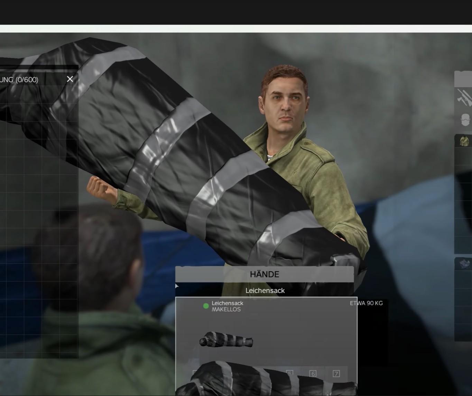Image resolution: width=472 pixels, height=396 pixels.
Task: Click the green condition dot beside Leichensack
Action: [206, 306]
